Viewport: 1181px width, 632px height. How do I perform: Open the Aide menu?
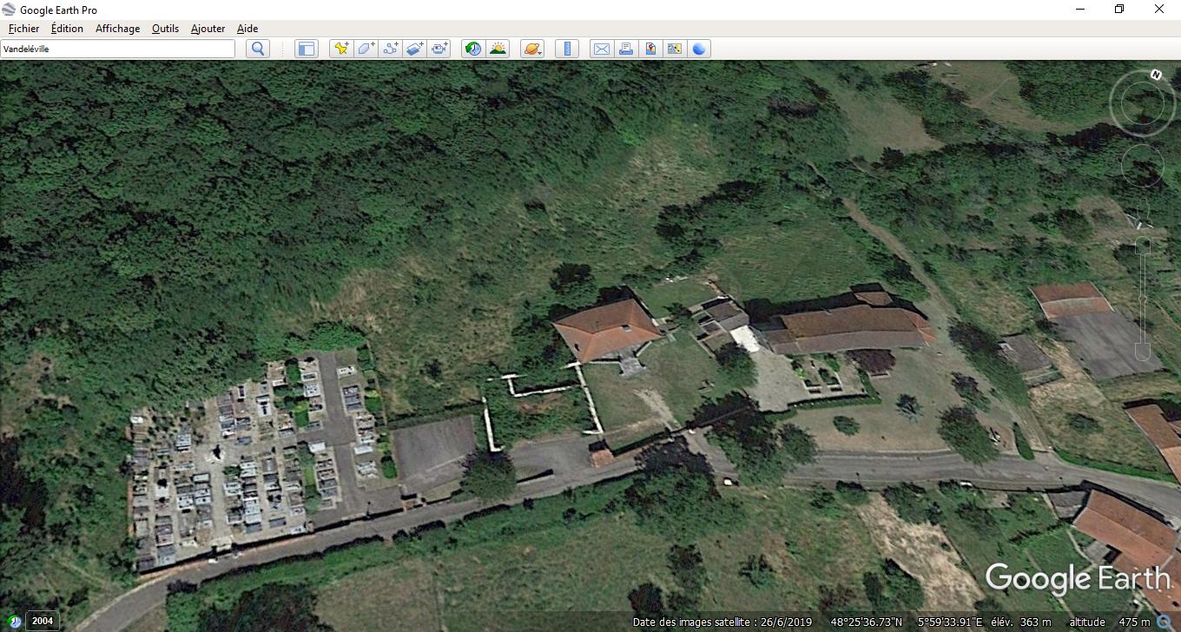pos(247,29)
